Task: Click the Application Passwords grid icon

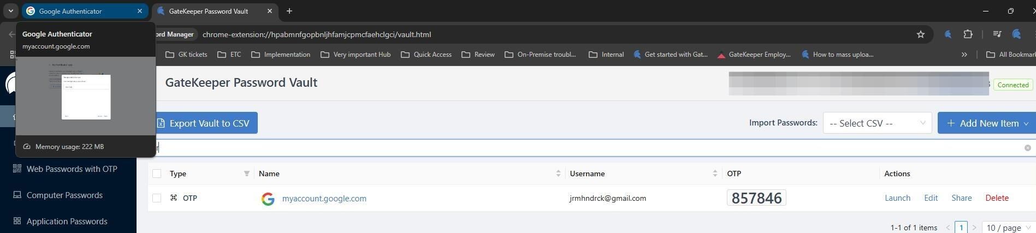Action: 17,221
